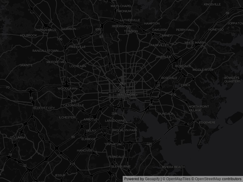Select the COLUMBIA label
Screen dimensions: 243x182
pos(18,138)
